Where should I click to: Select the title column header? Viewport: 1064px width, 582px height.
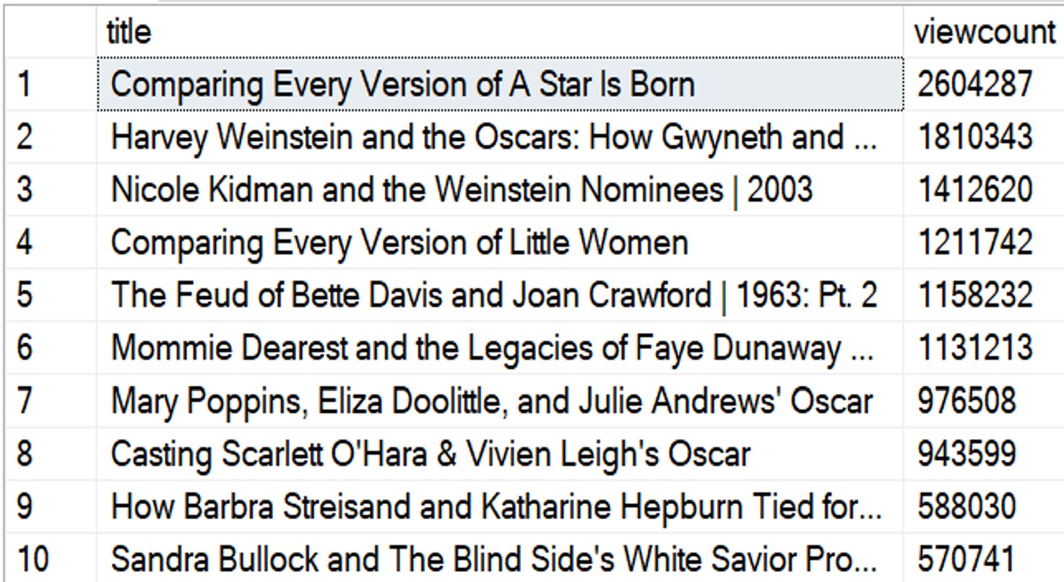500,32
